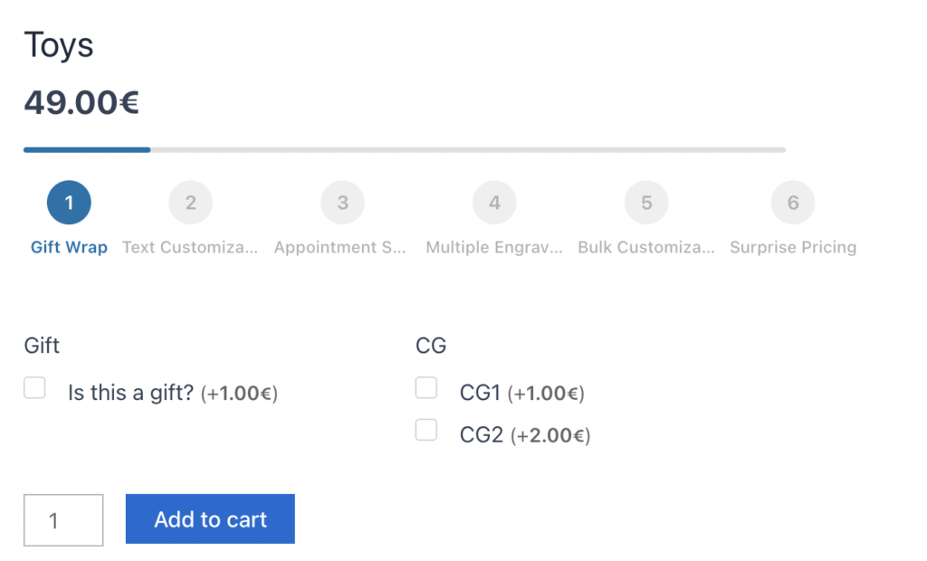Go to Multiple Engraving step label
Screen dimensions: 927x561
coord(494,247)
